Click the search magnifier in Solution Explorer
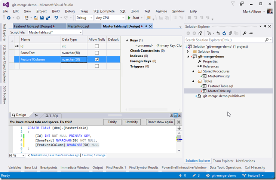 pyautogui.click(x=267, y=40)
